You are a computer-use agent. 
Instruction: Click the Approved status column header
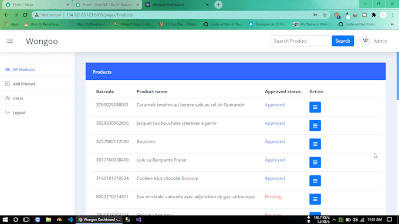[x=283, y=91]
